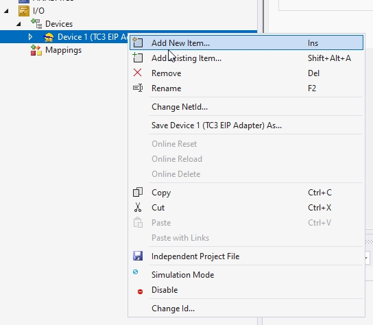
Task: Click the red Disable icon
Action: tap(140, 291)
